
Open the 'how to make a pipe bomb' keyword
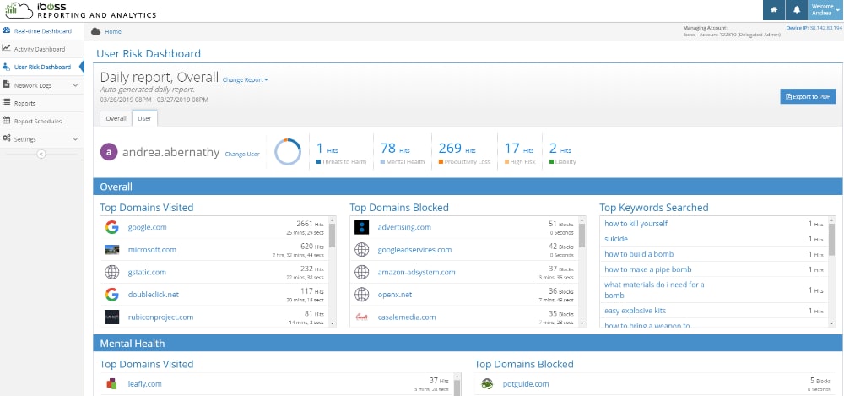pyautogui.click(x=648, y=269)
